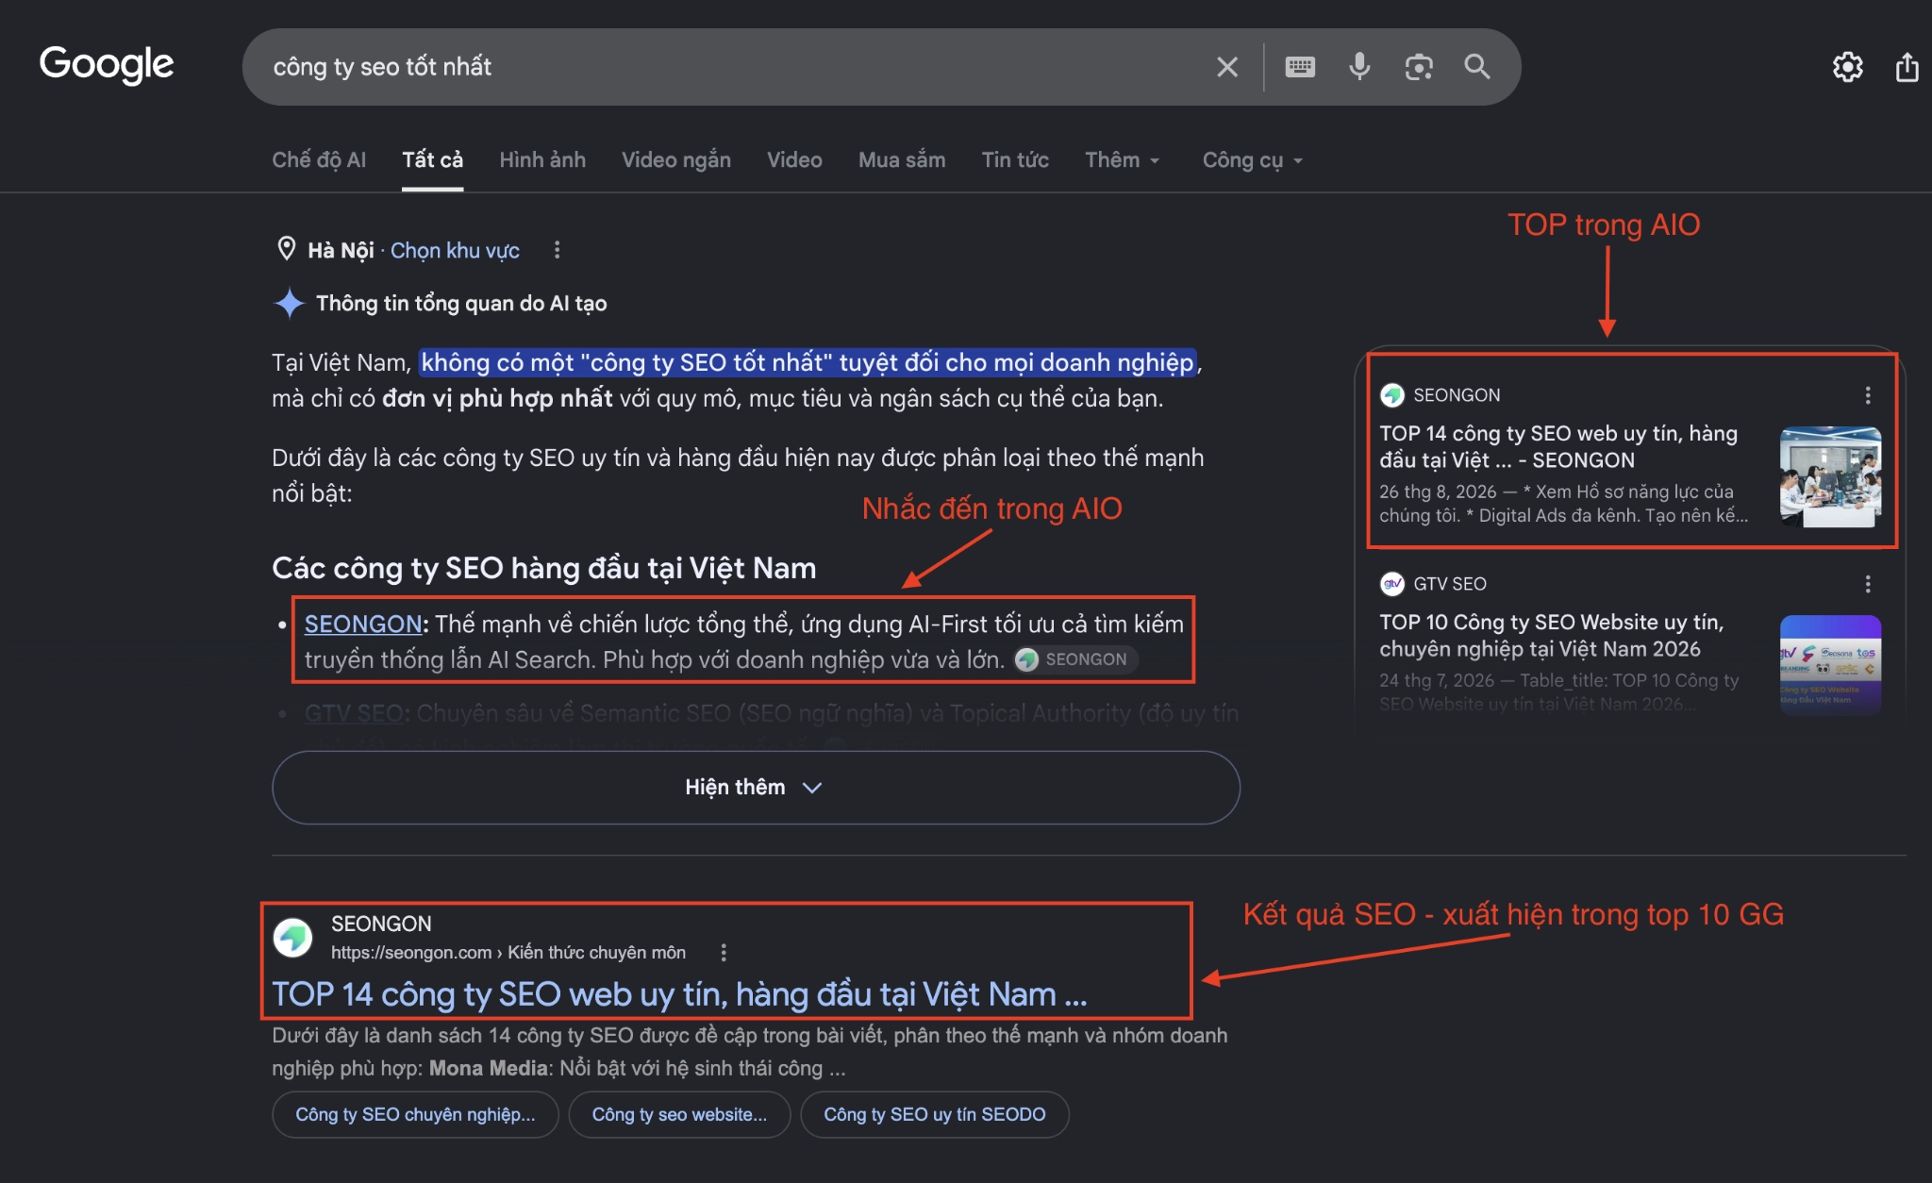Viewport: 1932px width, 1183px height.
Task: Open Google Lens image search
Action: coord(1419,67)
